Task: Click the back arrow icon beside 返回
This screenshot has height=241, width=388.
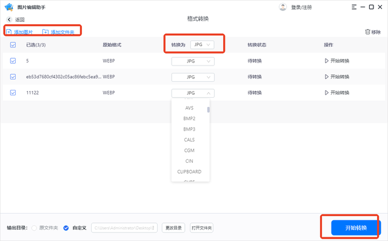Action: (9, 19)
